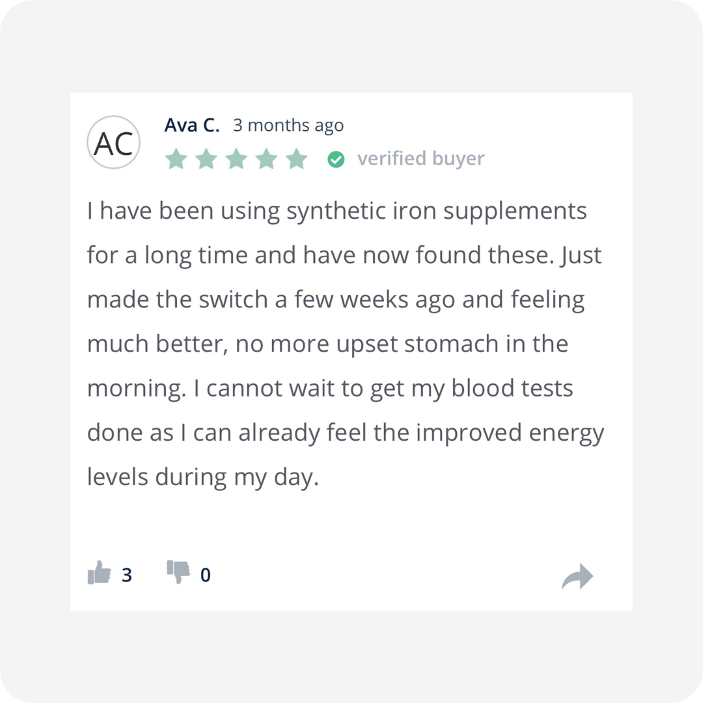
Task: Click the reviewer name Ava C.
Action: point(192,125)
